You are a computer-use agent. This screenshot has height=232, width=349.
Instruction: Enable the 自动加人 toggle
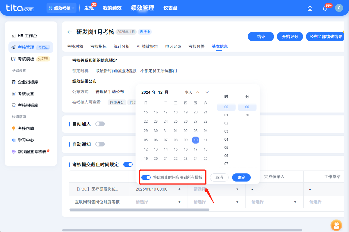(100, 123)
